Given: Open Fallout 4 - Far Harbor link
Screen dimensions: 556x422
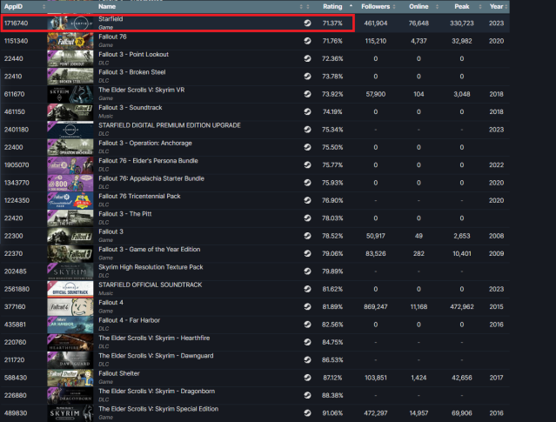Looking at the screenshot, I should (129, 320).
